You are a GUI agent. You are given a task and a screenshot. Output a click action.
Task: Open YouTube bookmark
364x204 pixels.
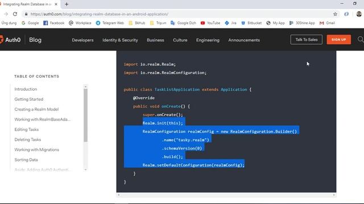click(210, 23)
